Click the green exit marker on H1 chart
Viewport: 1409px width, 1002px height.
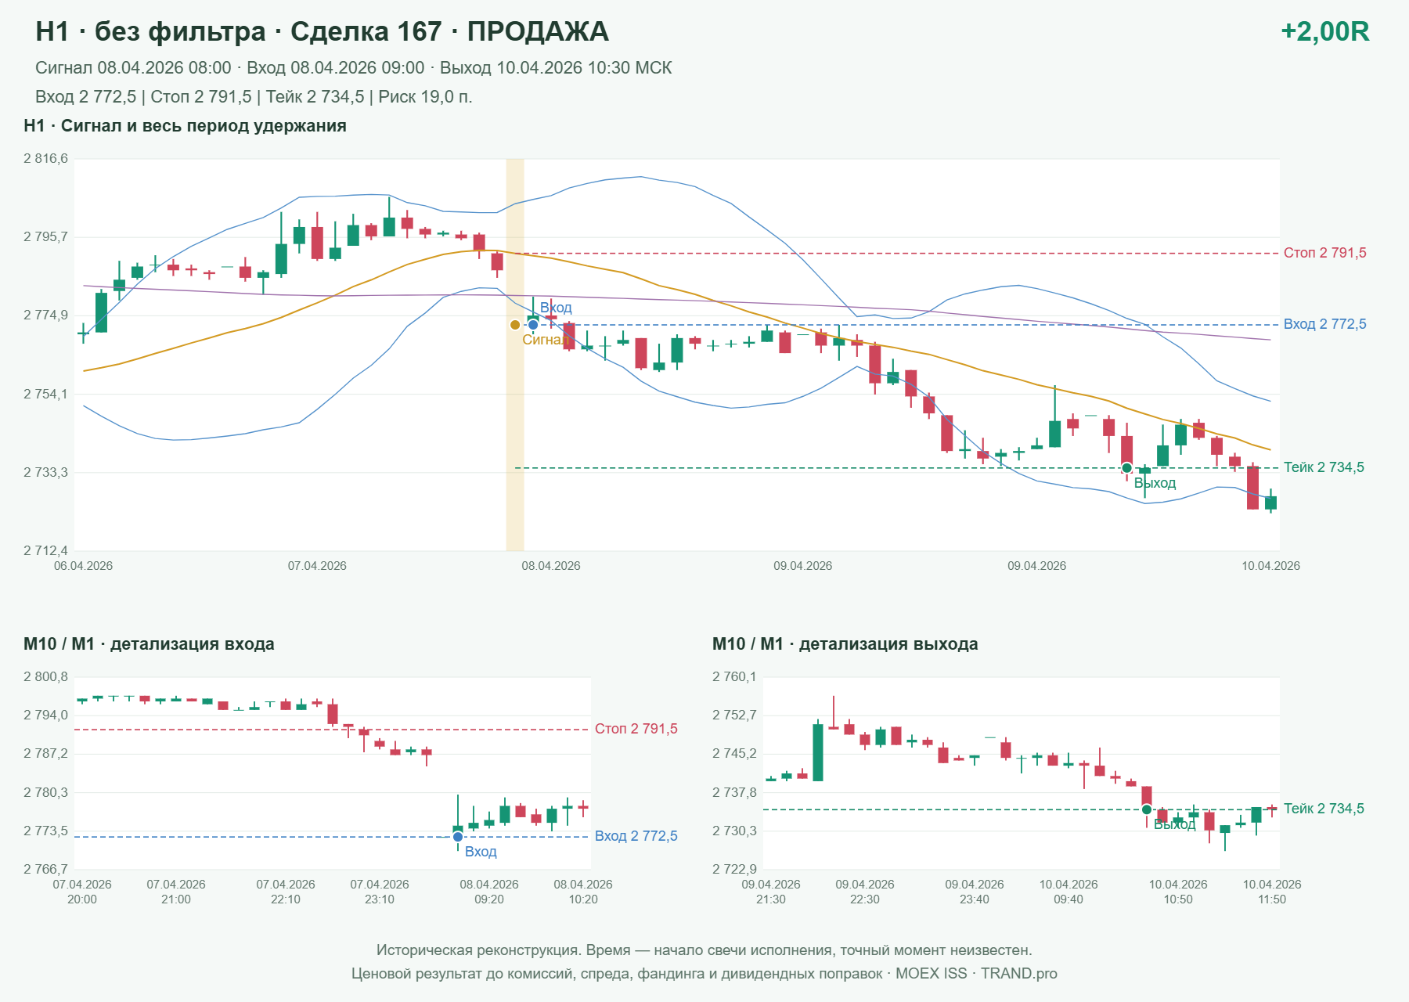tap(1126, 468)
